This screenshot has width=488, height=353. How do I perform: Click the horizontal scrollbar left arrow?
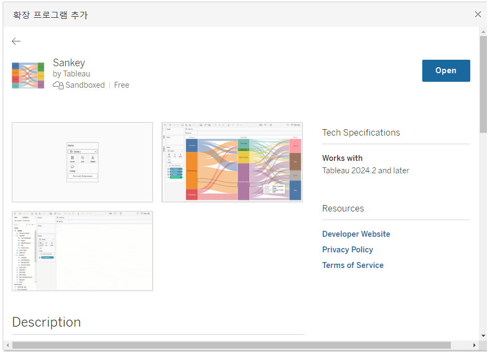click(x=8, y=345)
